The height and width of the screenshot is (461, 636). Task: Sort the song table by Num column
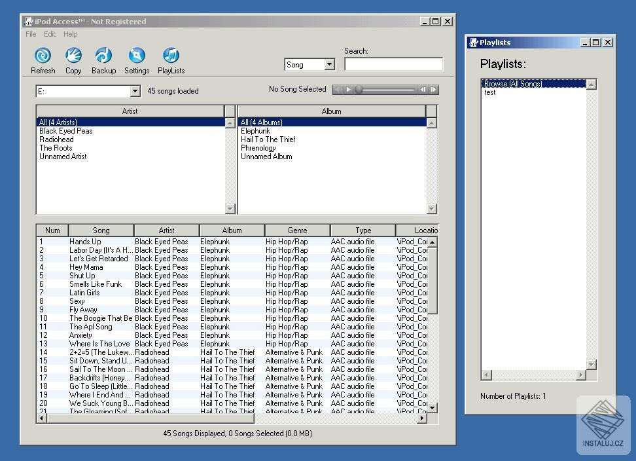[53, 230]
